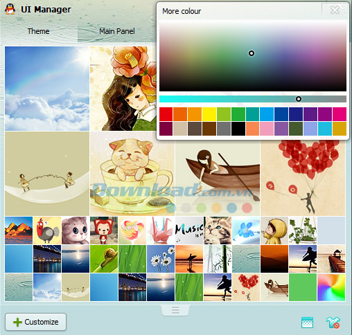Close the More colour popup
This screenshot has width=352, height=335.
(335, 10)
